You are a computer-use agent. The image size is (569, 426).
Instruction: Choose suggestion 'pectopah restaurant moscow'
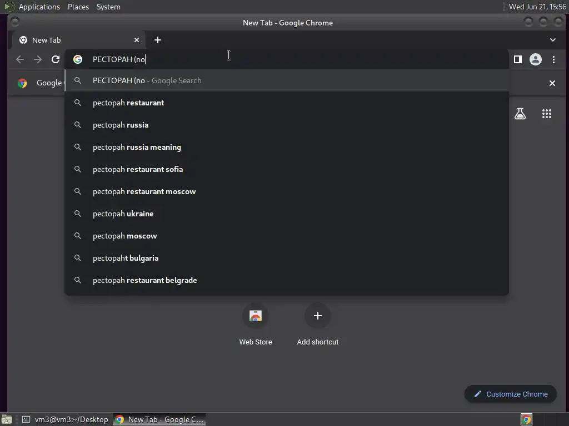287,191
